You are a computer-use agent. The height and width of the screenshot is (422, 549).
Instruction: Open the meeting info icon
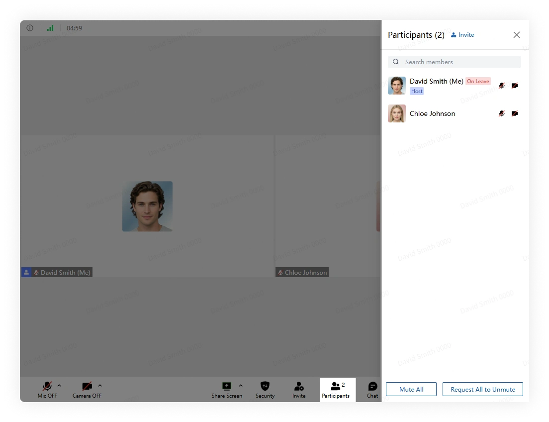click(30, 28)
